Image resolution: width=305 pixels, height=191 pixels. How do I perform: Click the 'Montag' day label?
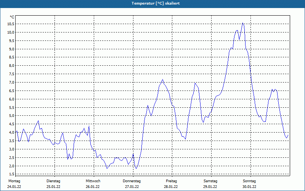coord(14,181)
